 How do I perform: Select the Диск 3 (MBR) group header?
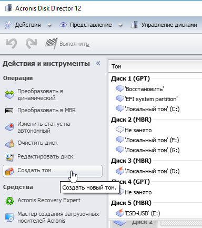131,161
